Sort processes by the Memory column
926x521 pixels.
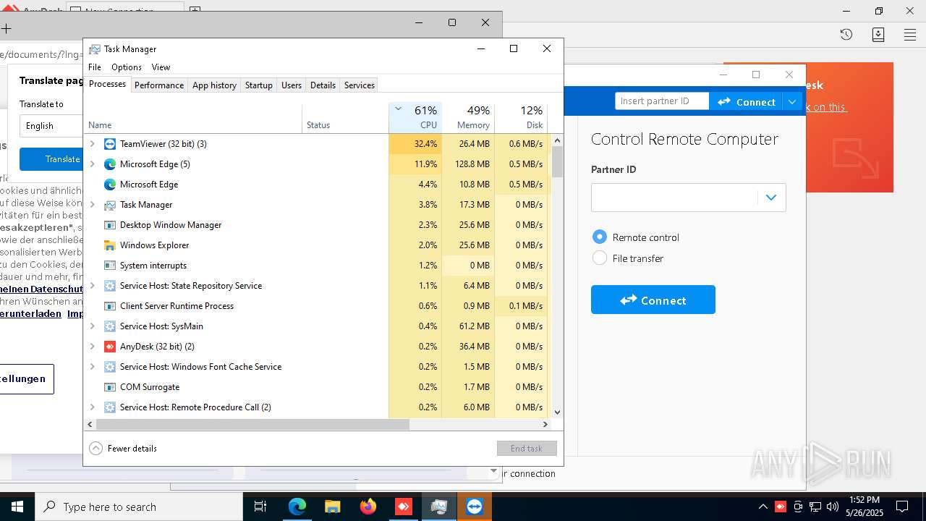pyautogui.click(x=468, y=118)
